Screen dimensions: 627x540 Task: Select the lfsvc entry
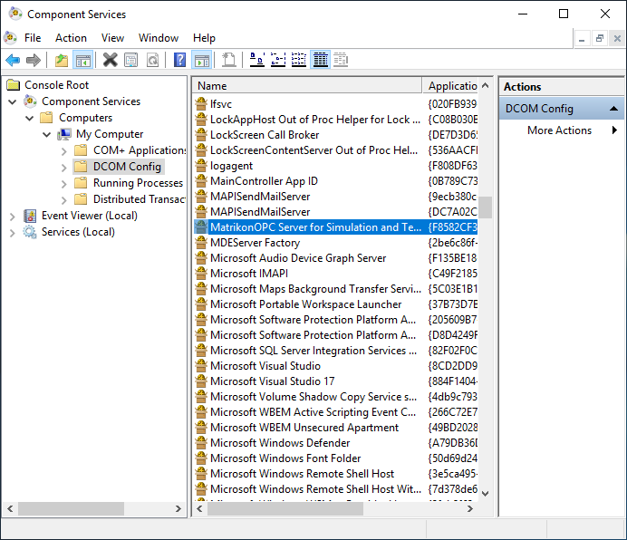tap(221, 104)
